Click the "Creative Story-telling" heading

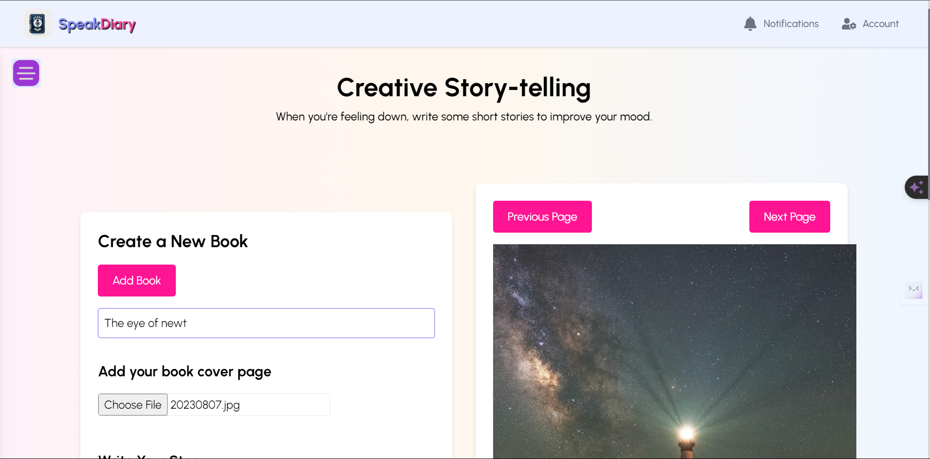click(x=464, y=88)
